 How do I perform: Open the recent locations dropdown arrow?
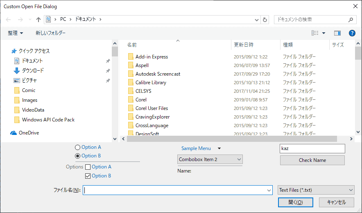[x=30, y=20]
